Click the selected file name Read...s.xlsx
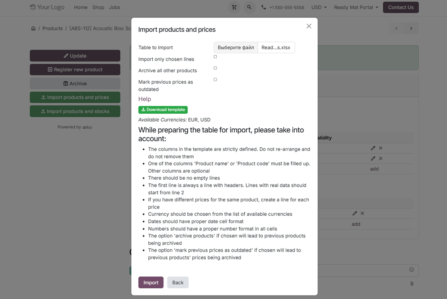 click(x=276, y=47)
